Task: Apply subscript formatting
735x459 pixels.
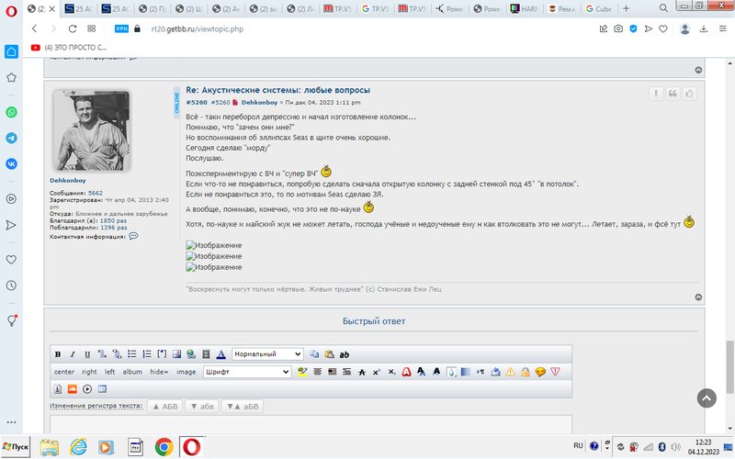Action: (391, 372)
